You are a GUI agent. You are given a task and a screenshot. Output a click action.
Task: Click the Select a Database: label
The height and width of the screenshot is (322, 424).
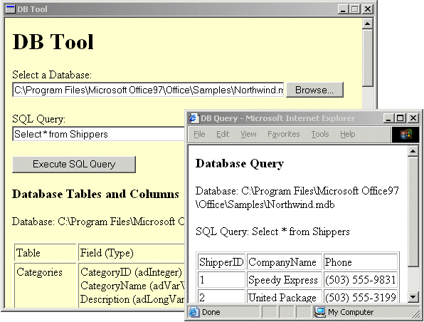tap(52, 75)
